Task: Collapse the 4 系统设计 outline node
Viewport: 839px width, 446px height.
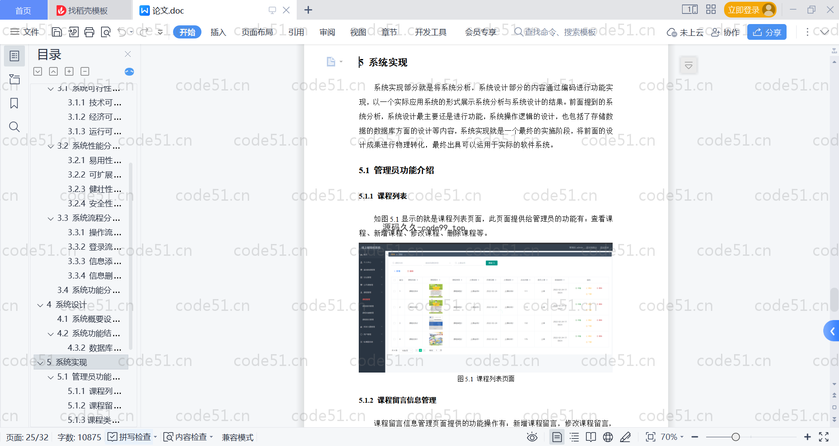Action: point(40,305)
